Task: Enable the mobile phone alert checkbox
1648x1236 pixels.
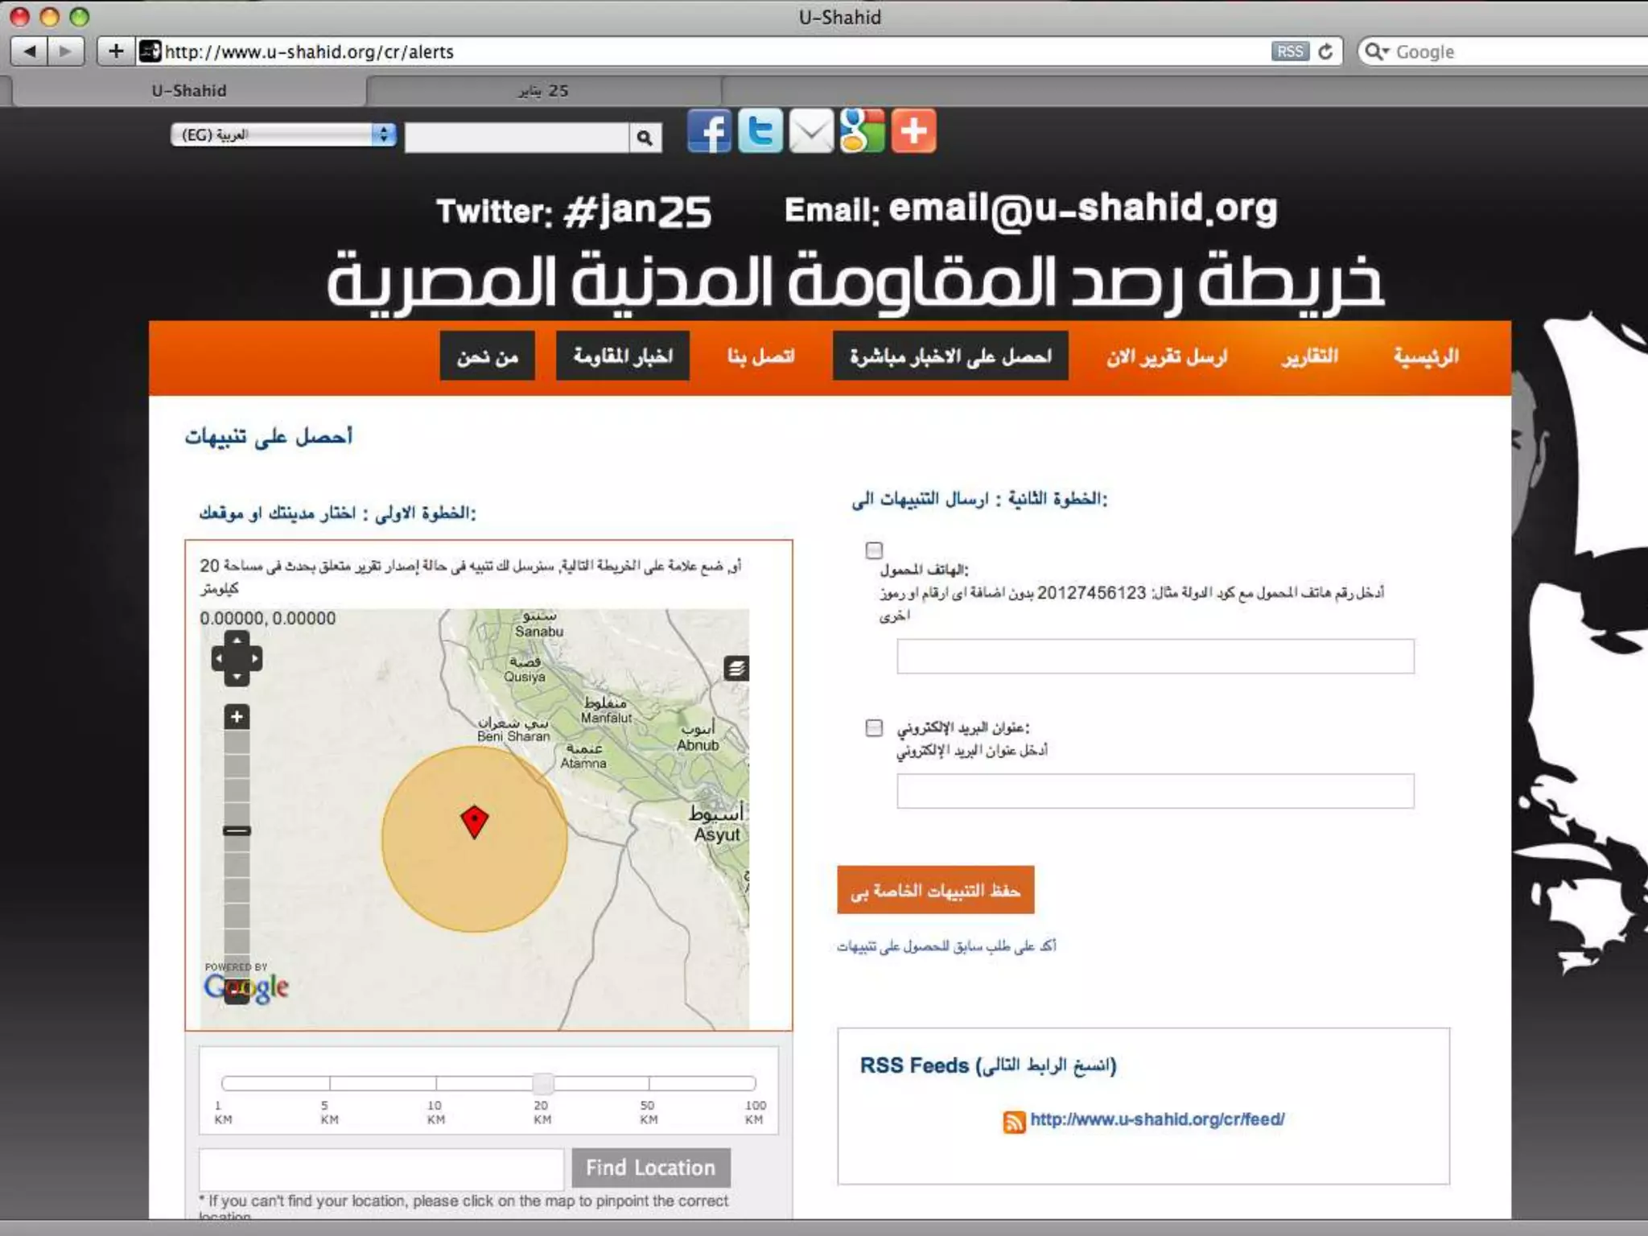Action: click(874, 550)
